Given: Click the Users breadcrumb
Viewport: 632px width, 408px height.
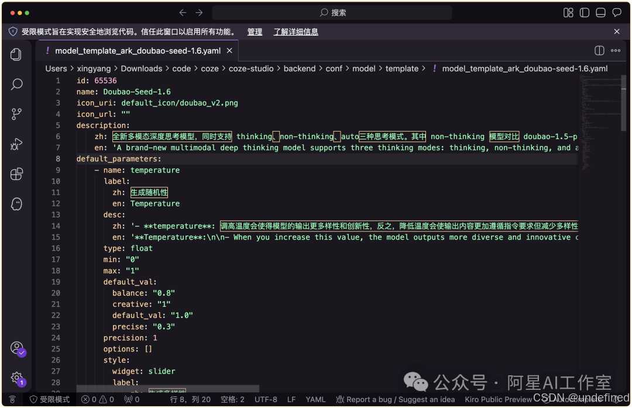Looking at the screenshot, I should point(56,68).
